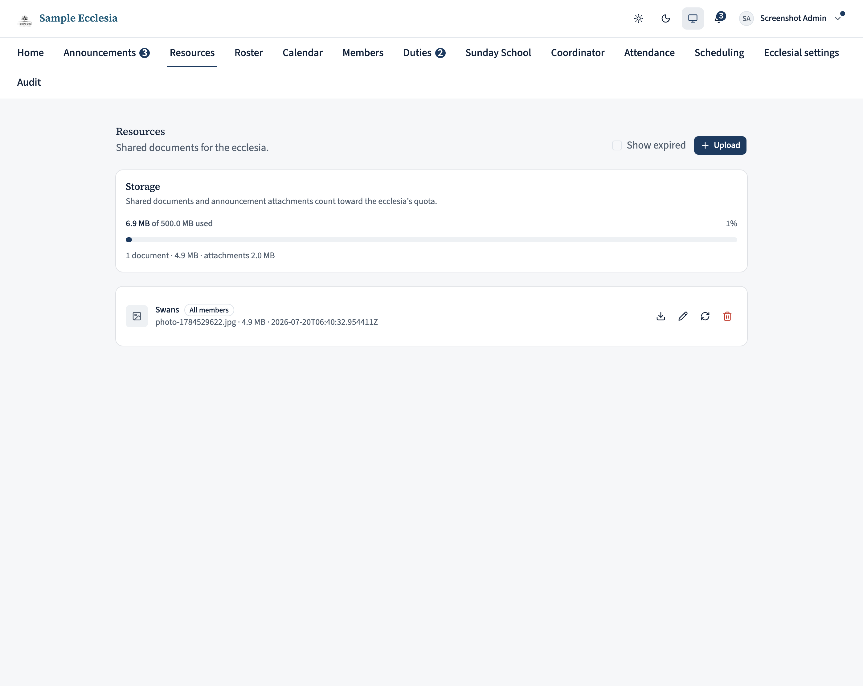This screenshot has width=863, height=686.
Task: Select system theme monitor icon
Action: (693, 18)
